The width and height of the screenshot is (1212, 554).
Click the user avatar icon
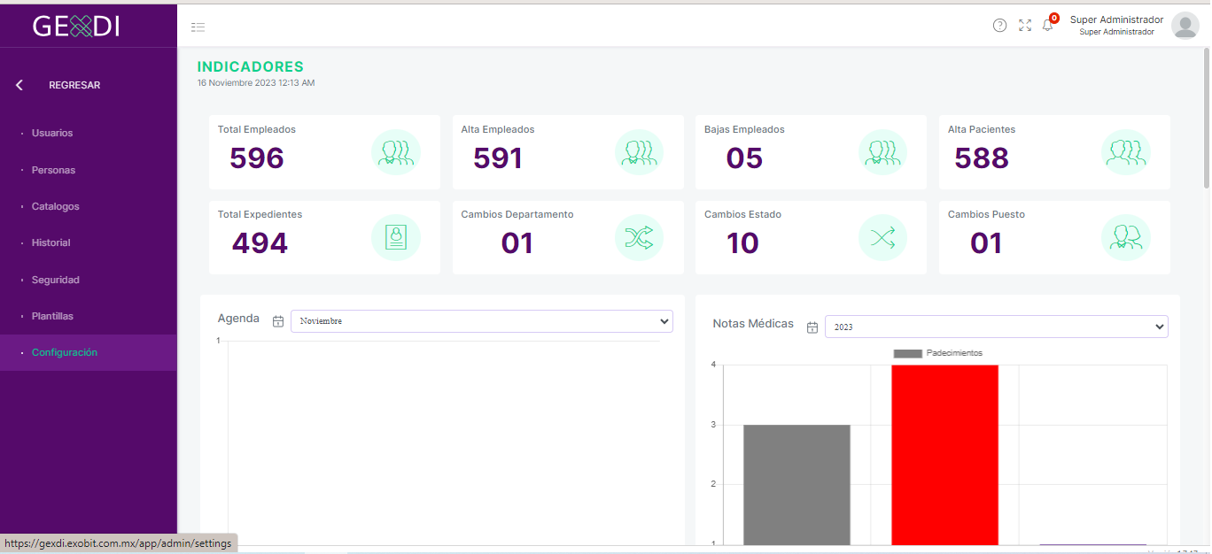[1185, 26]
